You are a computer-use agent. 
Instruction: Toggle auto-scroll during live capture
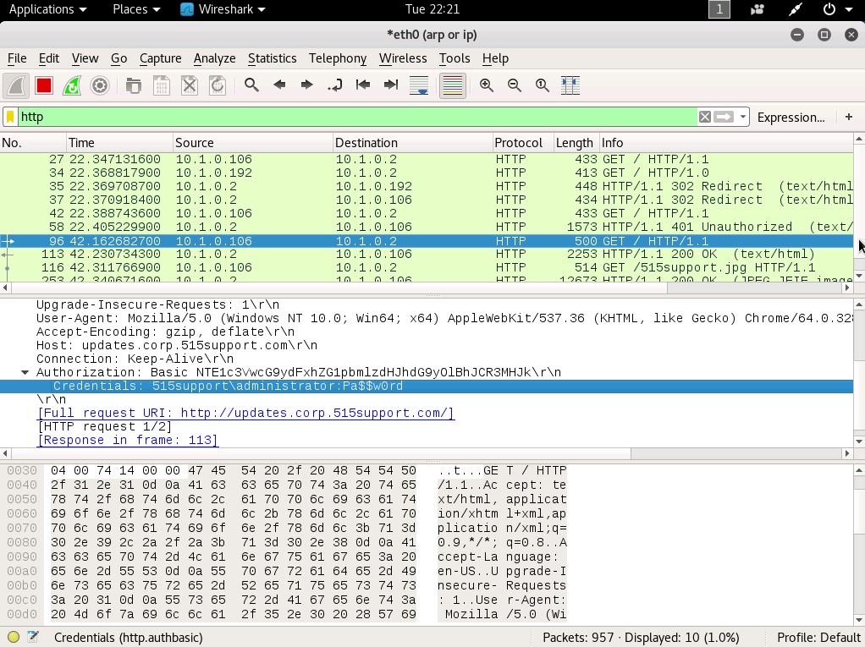[419, 85]
